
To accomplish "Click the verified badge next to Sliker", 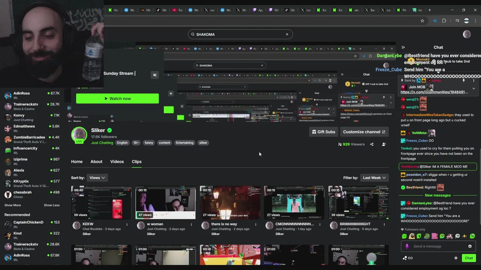I will 109,130.
